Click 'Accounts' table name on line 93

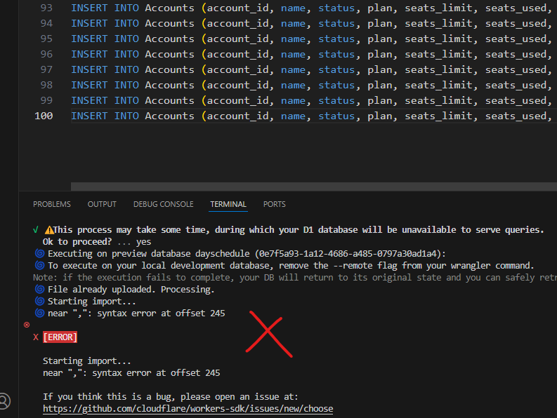(x=169, y=8)
